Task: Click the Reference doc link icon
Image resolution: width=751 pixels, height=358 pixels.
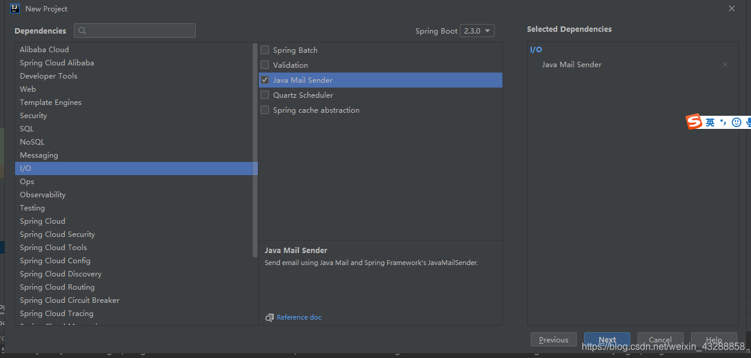Action: (x=270, y=317)
